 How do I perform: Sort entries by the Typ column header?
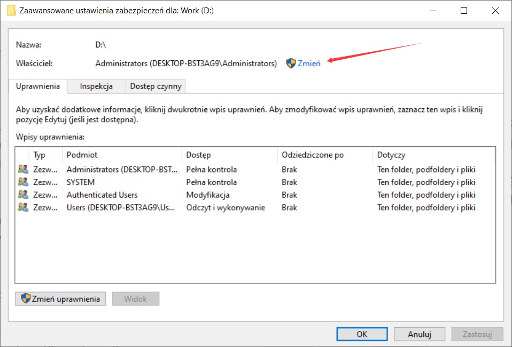[x=40, y=155]
